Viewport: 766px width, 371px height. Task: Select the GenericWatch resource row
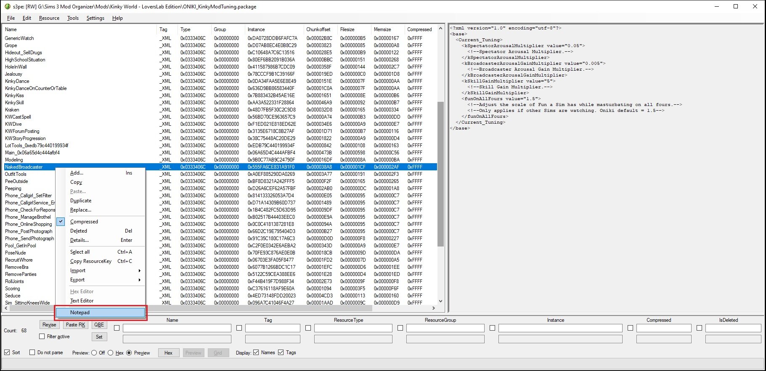pyautogui.click(x=220, y=38)
